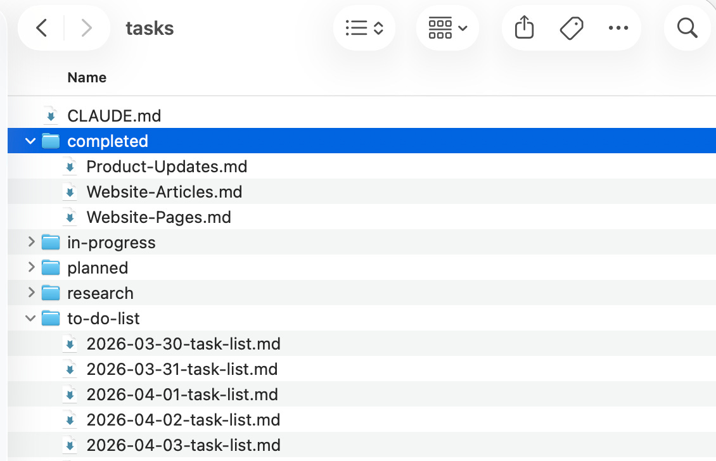Select 2026-04-02-task-list.md
This screenshot has height=461, width=716.
pyautogui.click(x=184, y=420)
